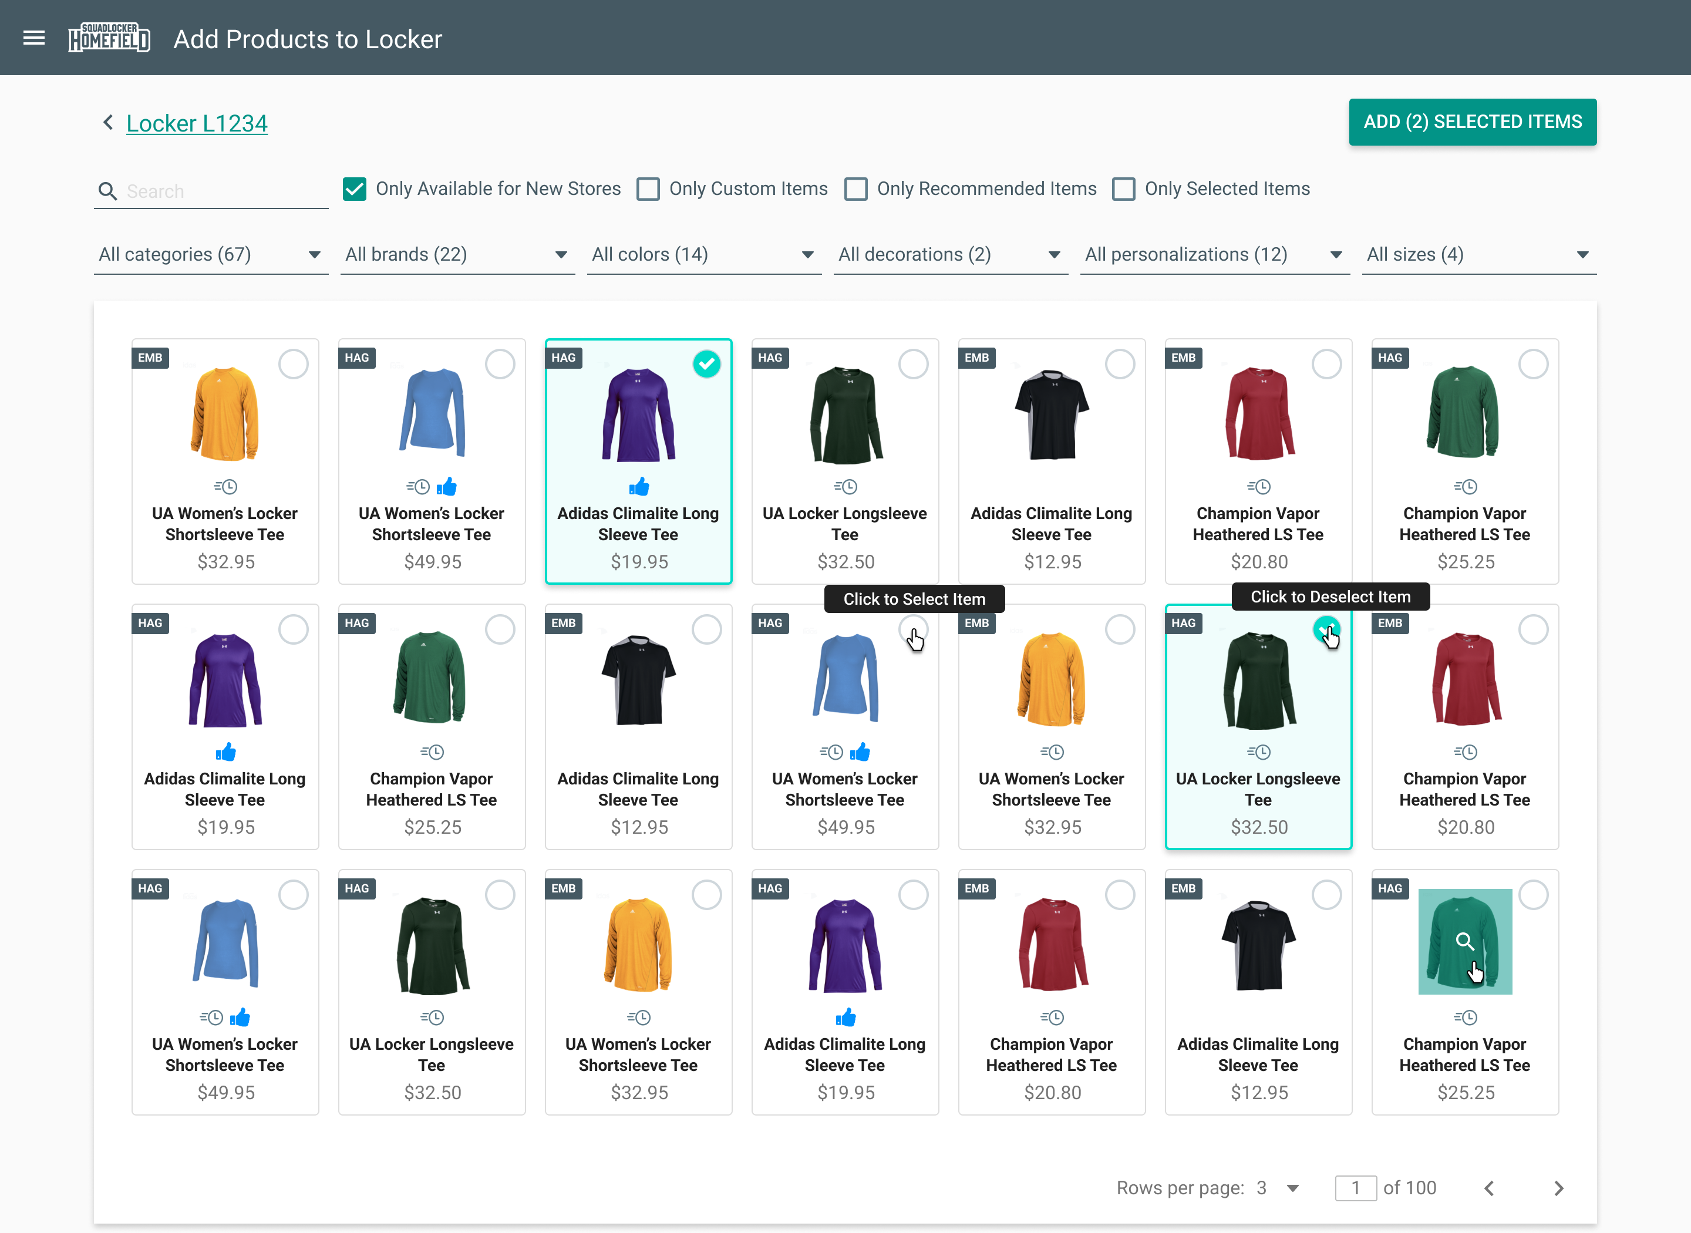Open the All categories (67) dropdown

tap(210, 254)
